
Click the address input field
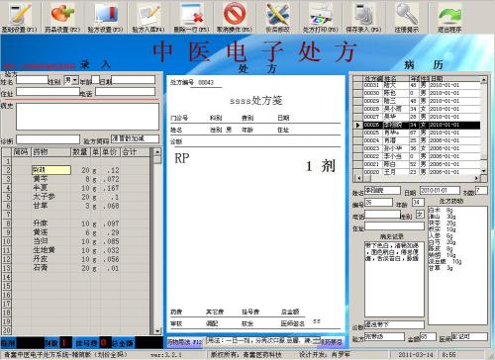[49, 92]
